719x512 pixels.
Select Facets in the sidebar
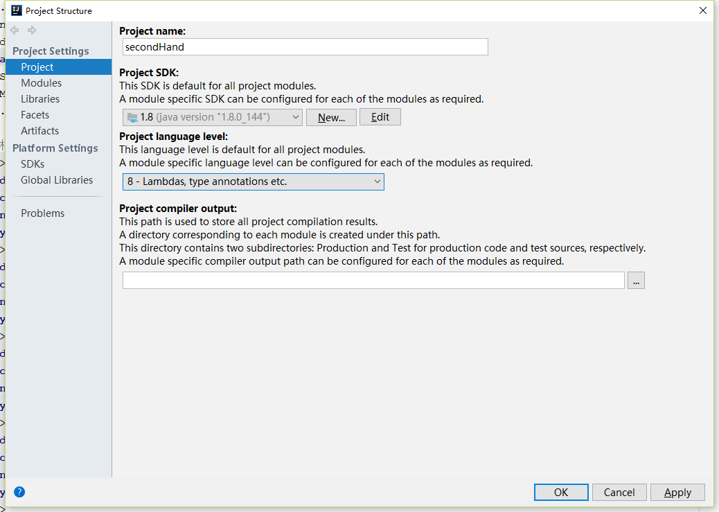[x=35, y=115]
